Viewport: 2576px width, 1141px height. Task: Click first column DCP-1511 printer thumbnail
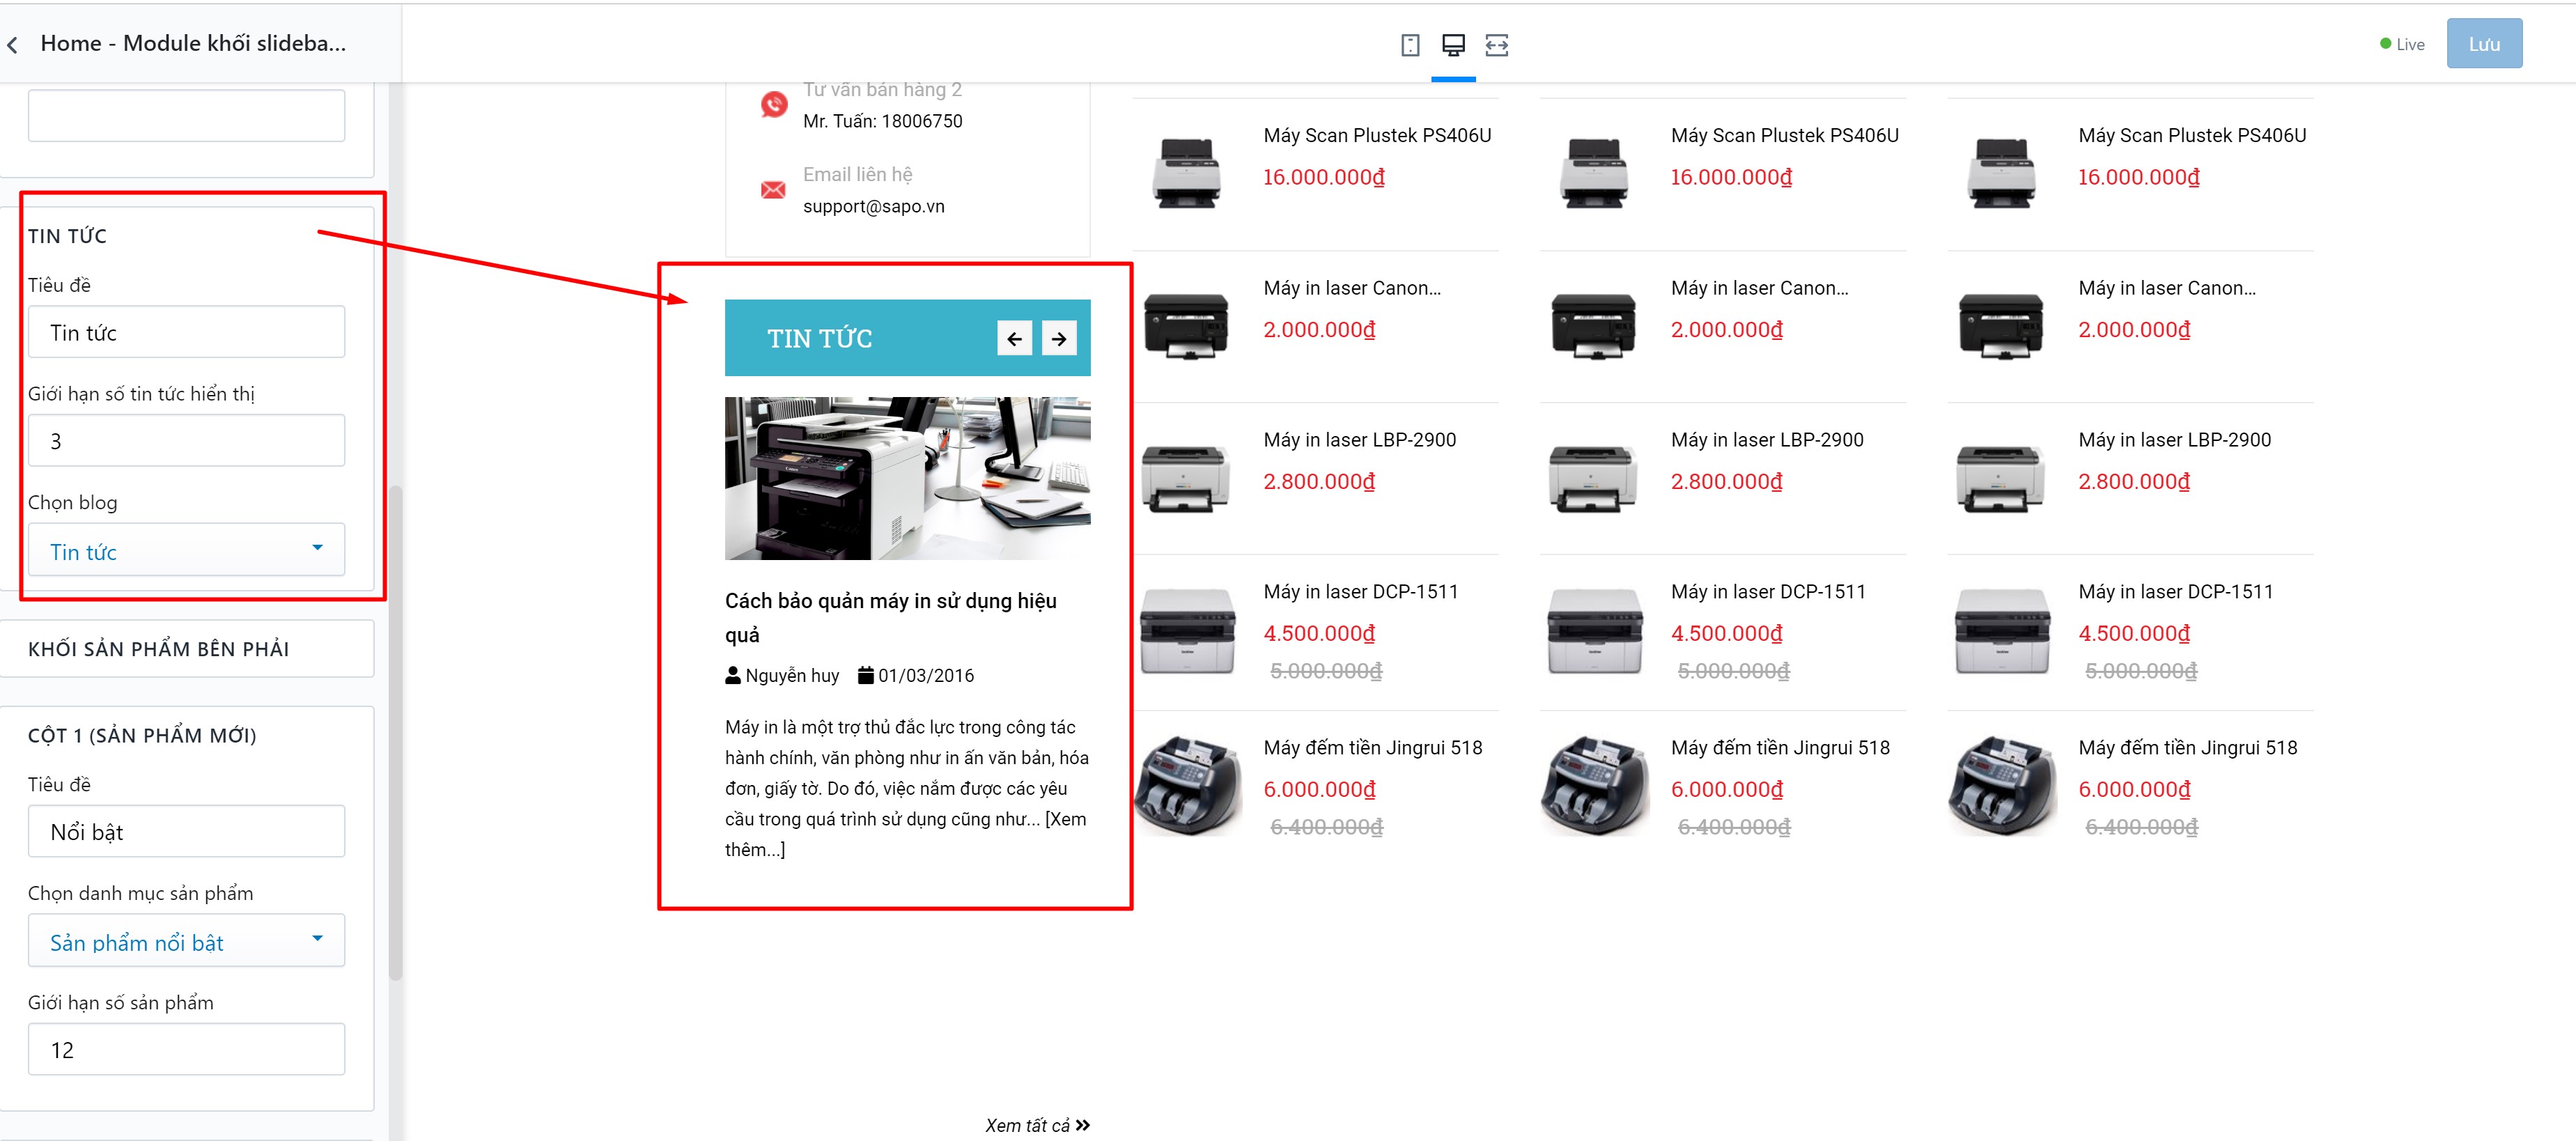pos(1186,632)
